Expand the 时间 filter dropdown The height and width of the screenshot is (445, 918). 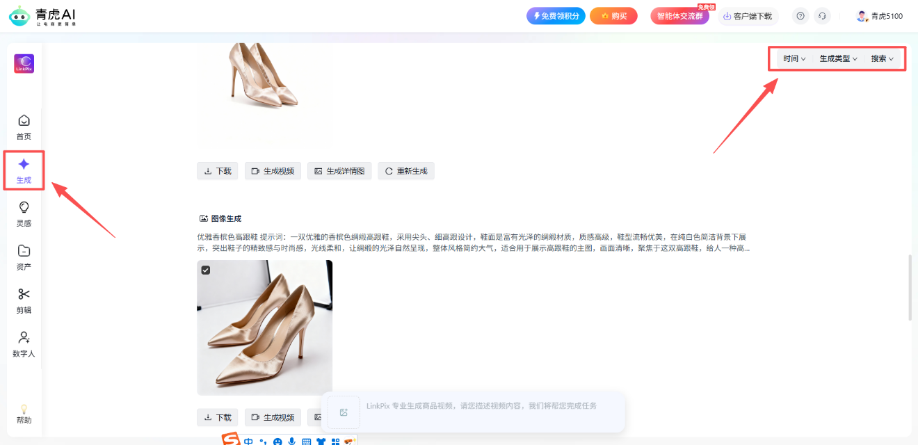click(794, 59)
